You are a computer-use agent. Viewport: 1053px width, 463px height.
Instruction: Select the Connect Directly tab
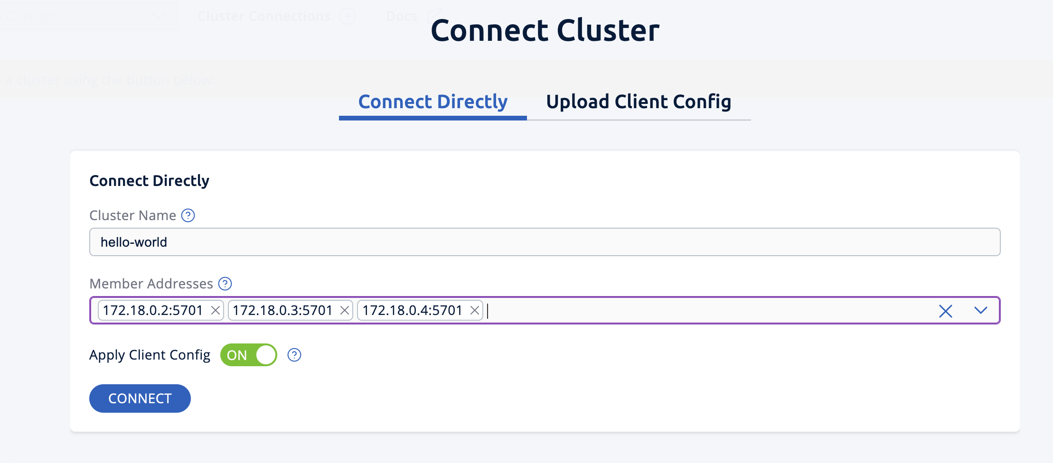433,102
